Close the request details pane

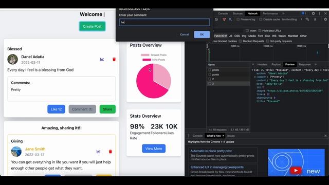(x=253, y=64)
